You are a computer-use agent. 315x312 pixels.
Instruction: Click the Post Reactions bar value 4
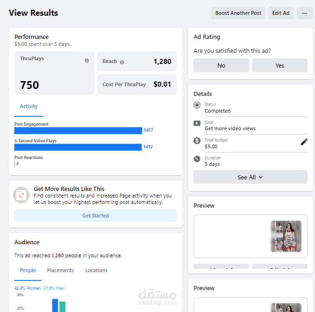point(17,164)
